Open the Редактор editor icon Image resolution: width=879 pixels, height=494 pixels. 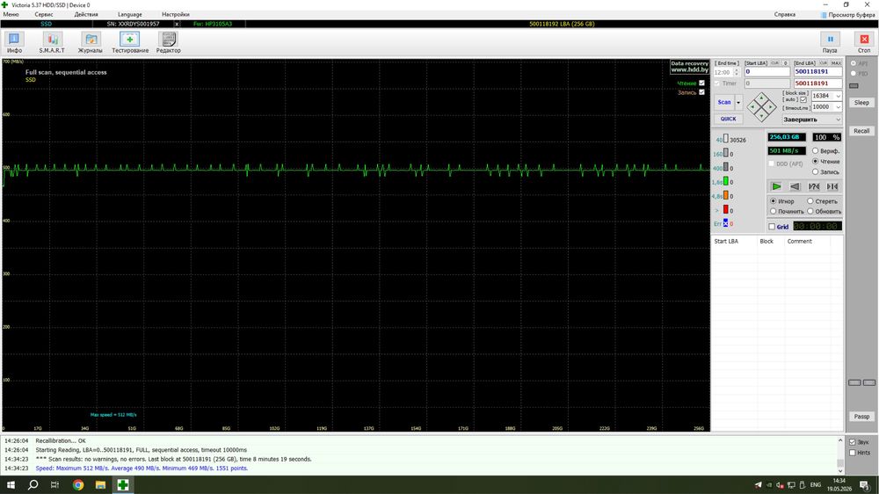click(168, 40)
